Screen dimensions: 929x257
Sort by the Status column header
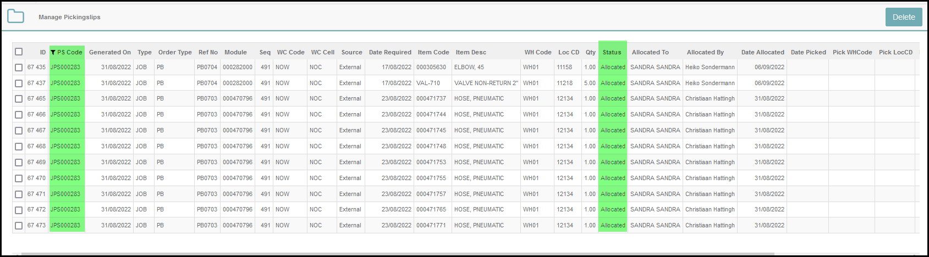[x=612, y=52]
